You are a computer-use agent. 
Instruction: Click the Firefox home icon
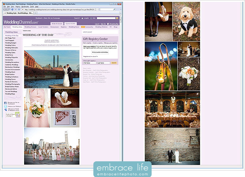19,9
